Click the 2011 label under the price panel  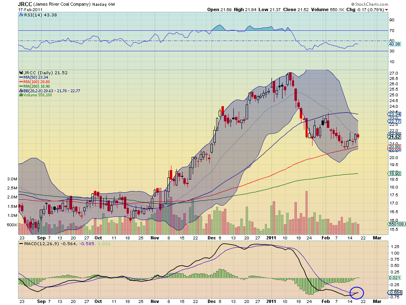click(271, 238)
